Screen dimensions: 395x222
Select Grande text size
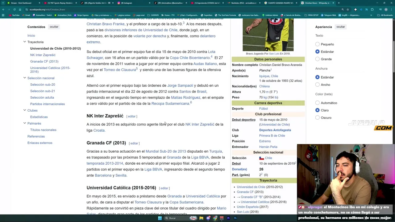(317, 59)
